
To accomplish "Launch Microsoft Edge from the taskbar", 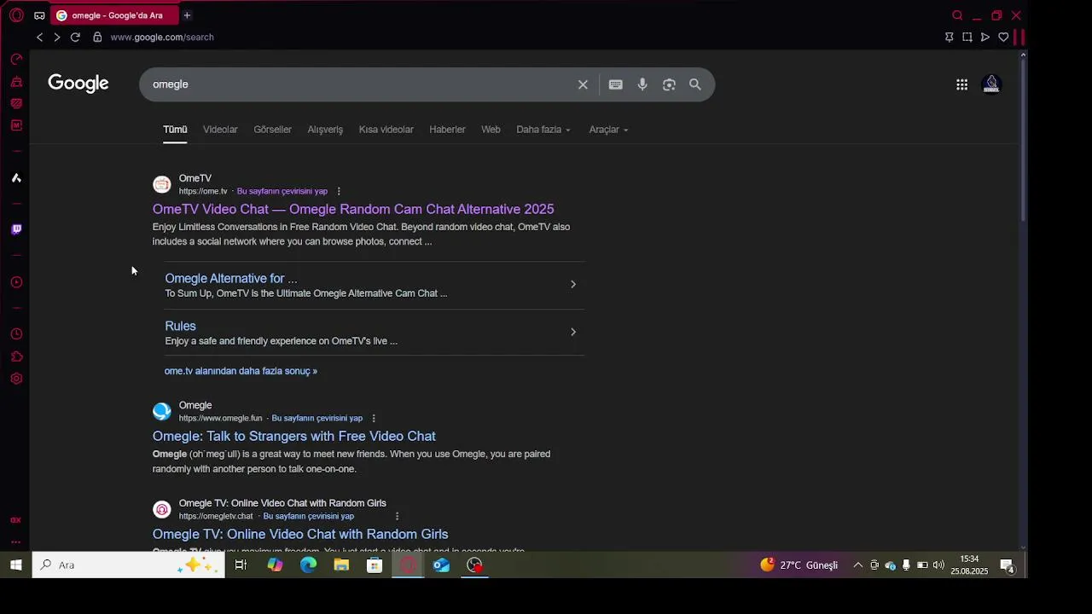I will tap(308, 565).
